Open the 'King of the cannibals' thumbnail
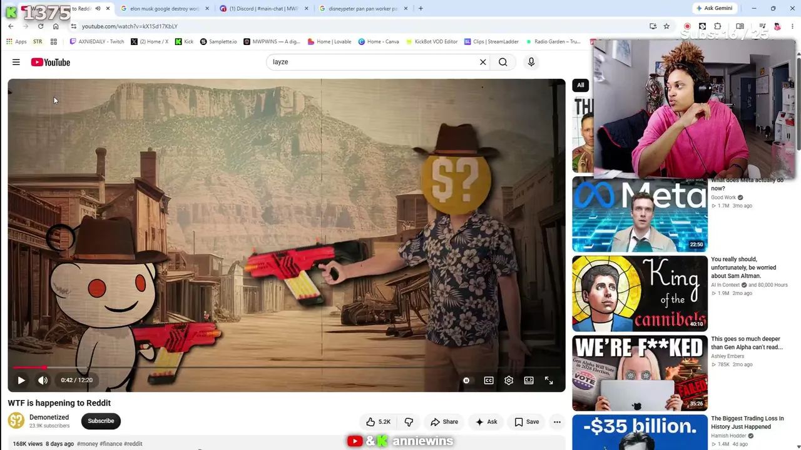 [x=640, y=293]
